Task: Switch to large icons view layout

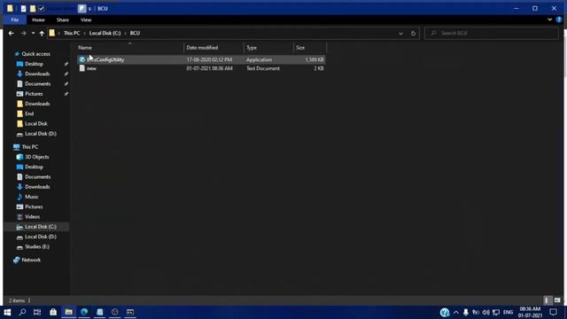Action: (557, 300)
